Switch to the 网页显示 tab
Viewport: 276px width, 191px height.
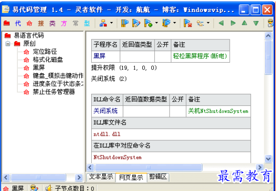click(x=131, y=178)
